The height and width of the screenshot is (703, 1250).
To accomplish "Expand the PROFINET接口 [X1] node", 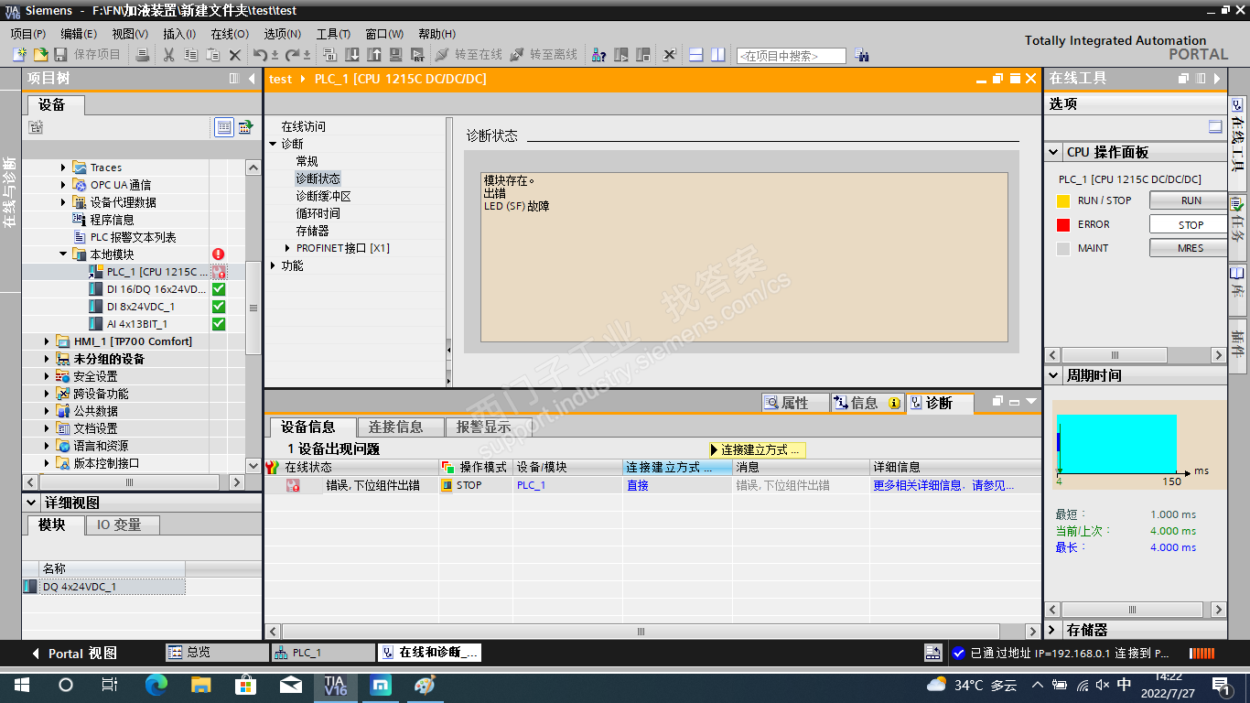I will [287, 248].
